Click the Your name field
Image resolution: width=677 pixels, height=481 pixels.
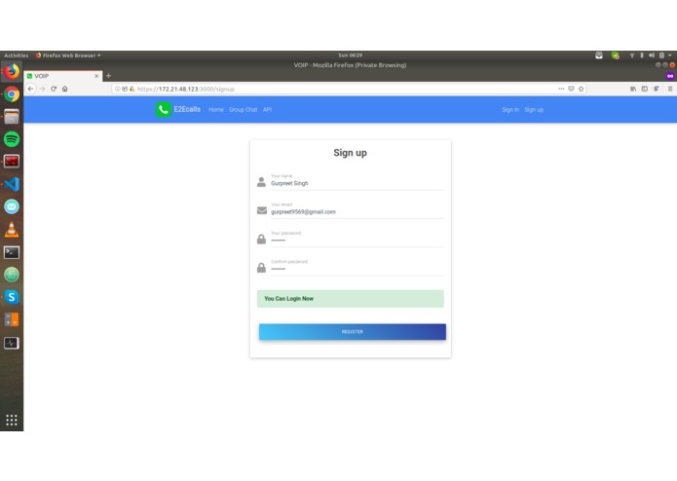pos(357,183)
